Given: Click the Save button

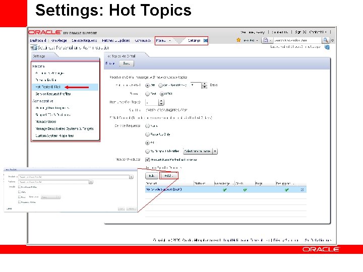Looking at the screenshot, I should [x=127, y=63].
